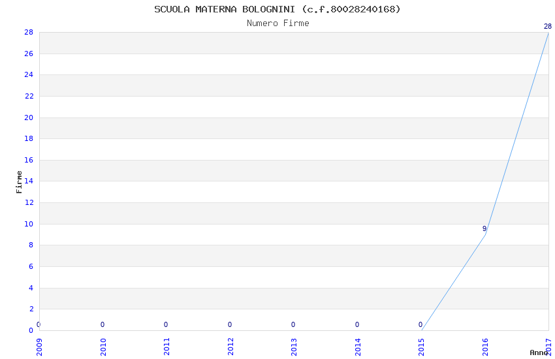Click y-axis tick value 26

(x=29, y=54)
